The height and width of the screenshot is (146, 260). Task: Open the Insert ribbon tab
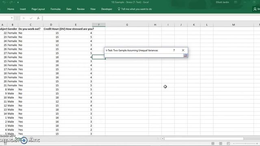point(23,9)
